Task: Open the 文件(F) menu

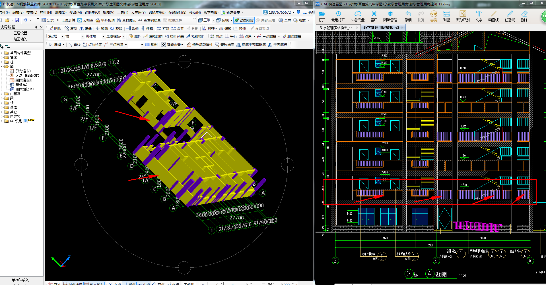Action: pos(4,12)
